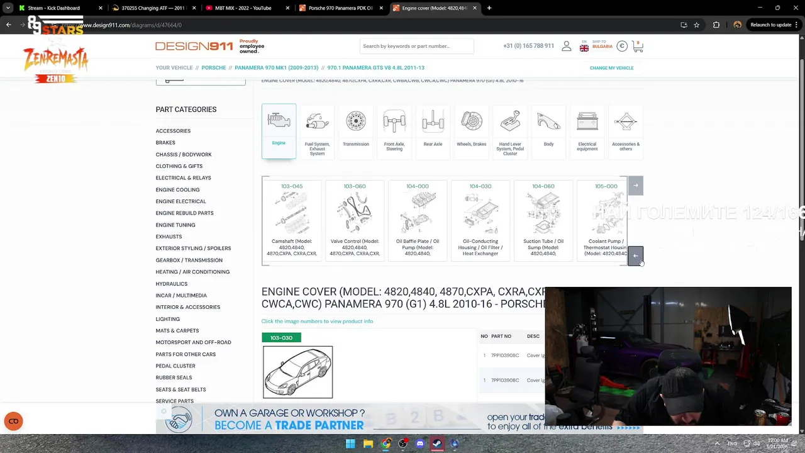
Task: Open Panamera 970 MK1 breadcrumb link
Action: [277, 68]
